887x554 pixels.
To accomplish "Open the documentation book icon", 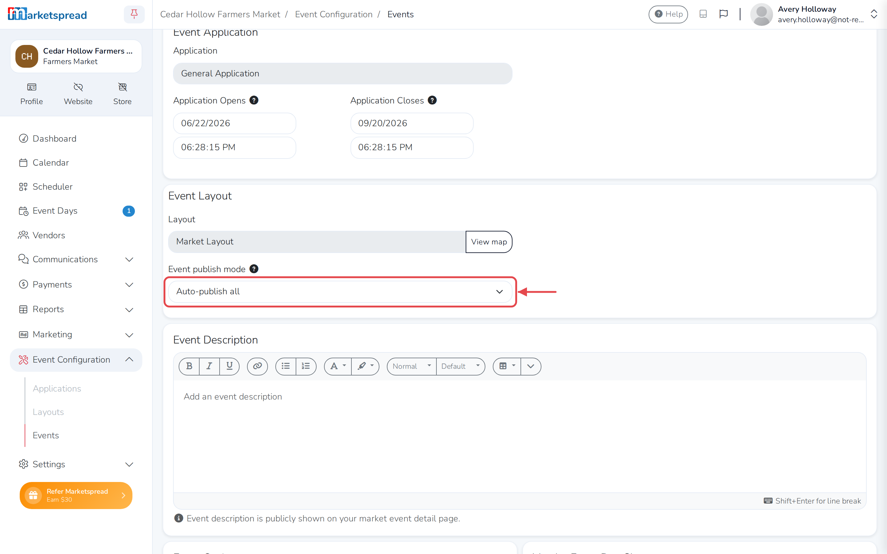I will click(x=703, y=14).
